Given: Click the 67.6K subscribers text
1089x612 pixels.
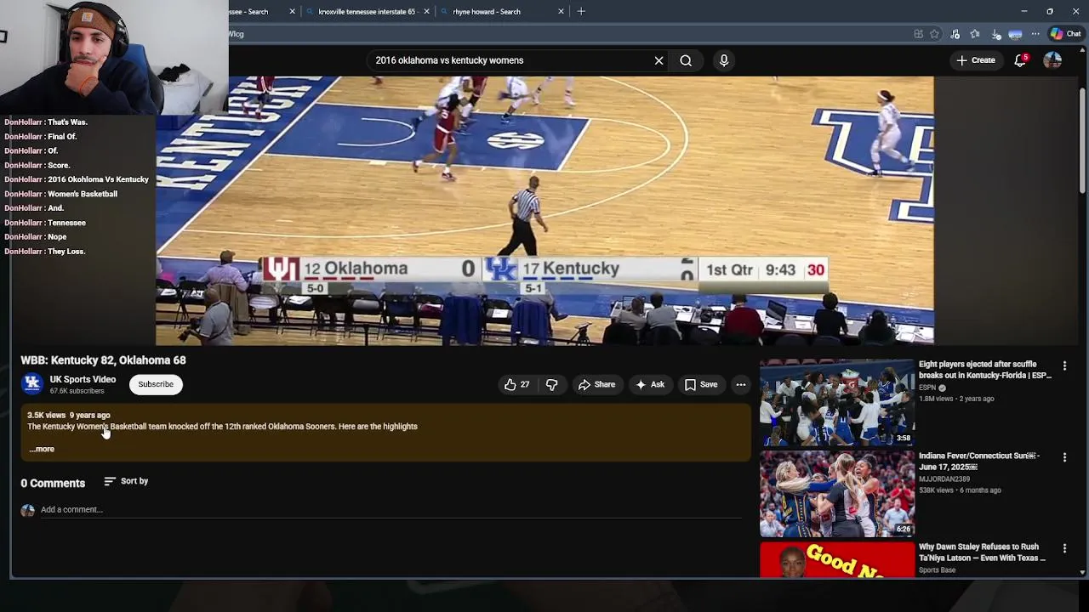Looking at the screenshot, I should [x=77, y=391].
